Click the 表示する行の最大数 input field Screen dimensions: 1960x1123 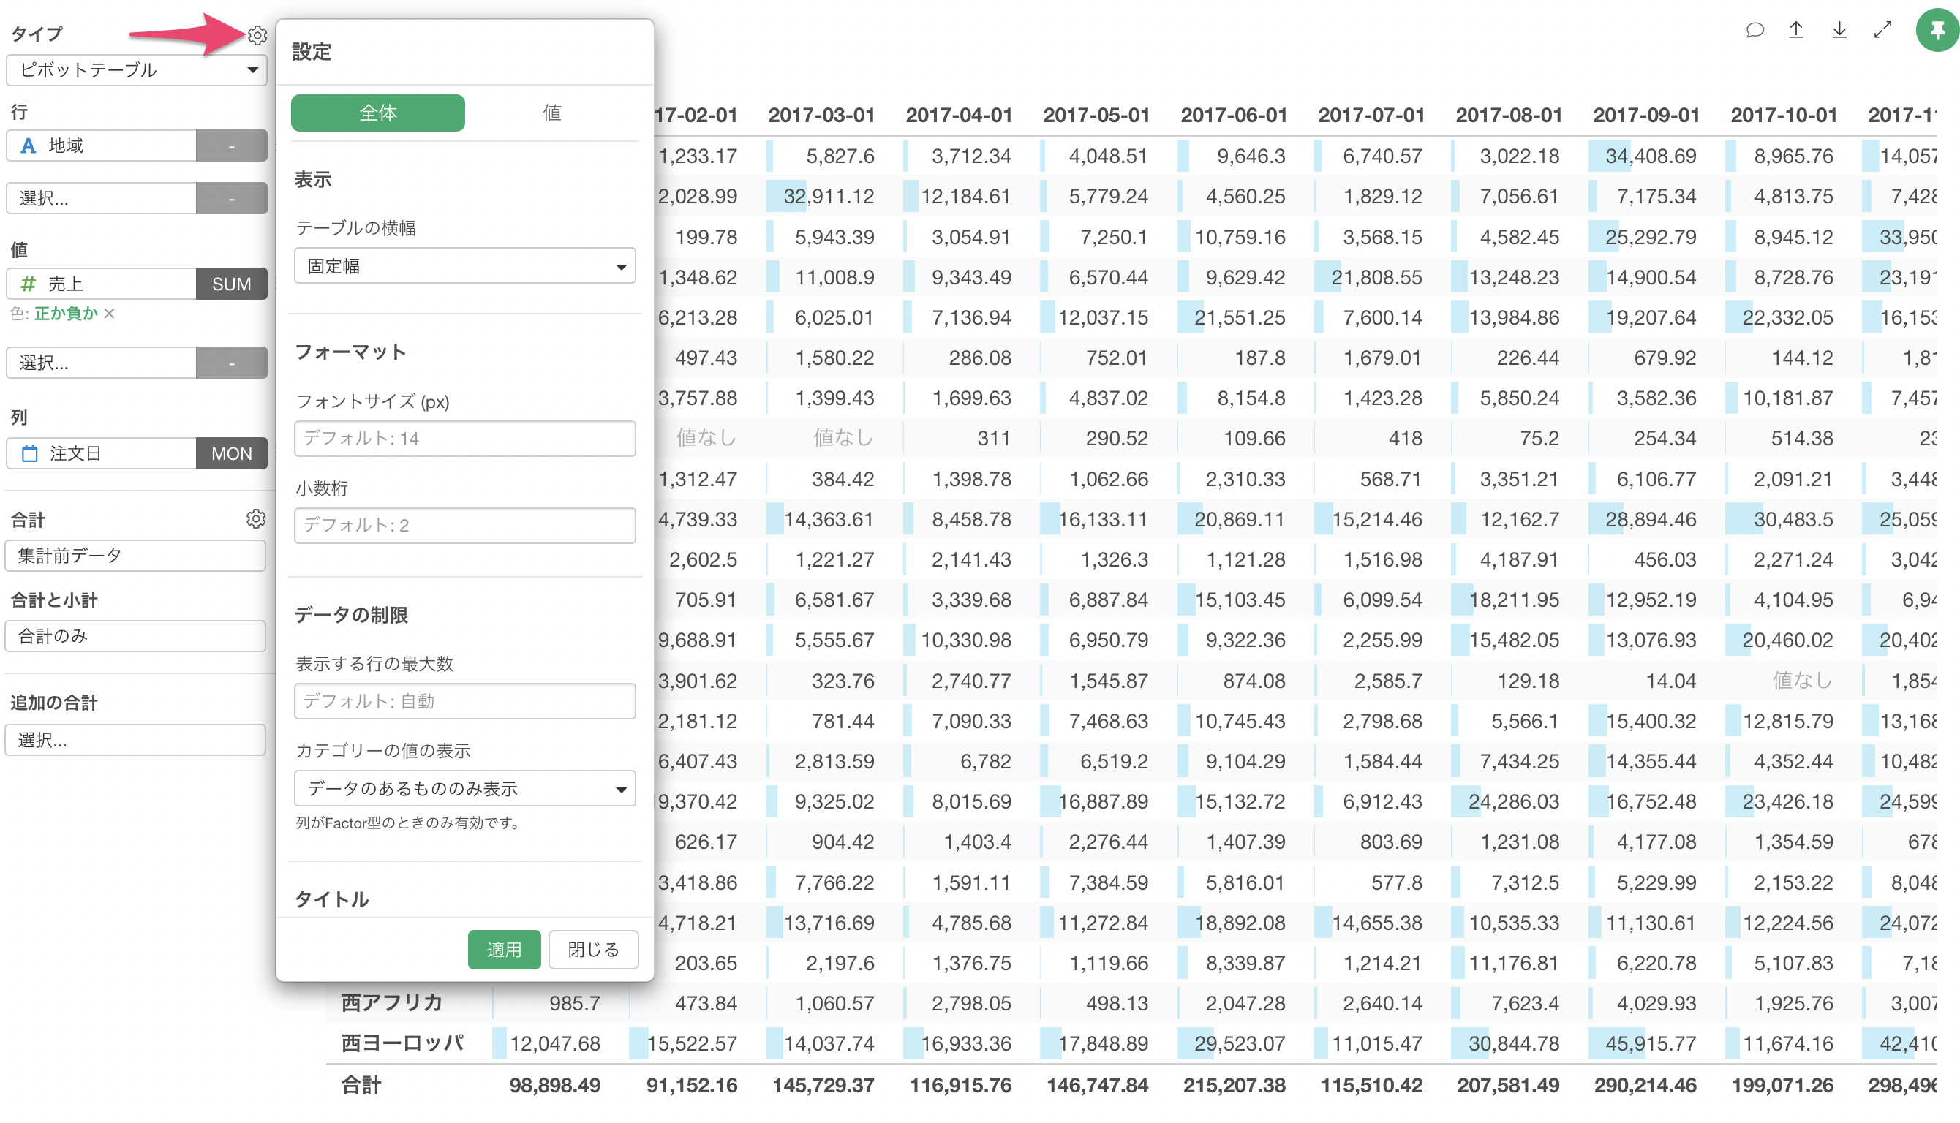pos(464,701)
